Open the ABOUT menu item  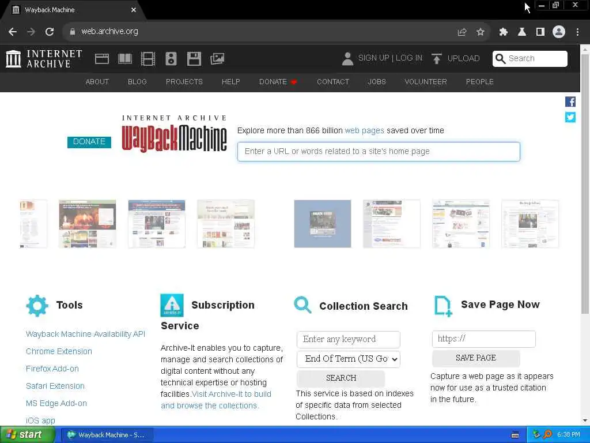[x=97, y=82]
